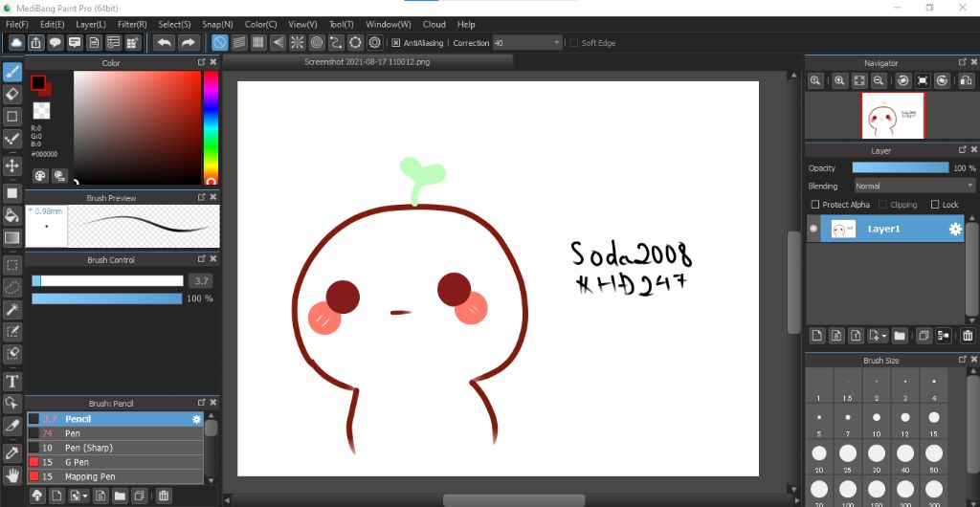
Task: Switch to Screenshot 2021-08-17 110012.png tab
Action: coord(367,62)
